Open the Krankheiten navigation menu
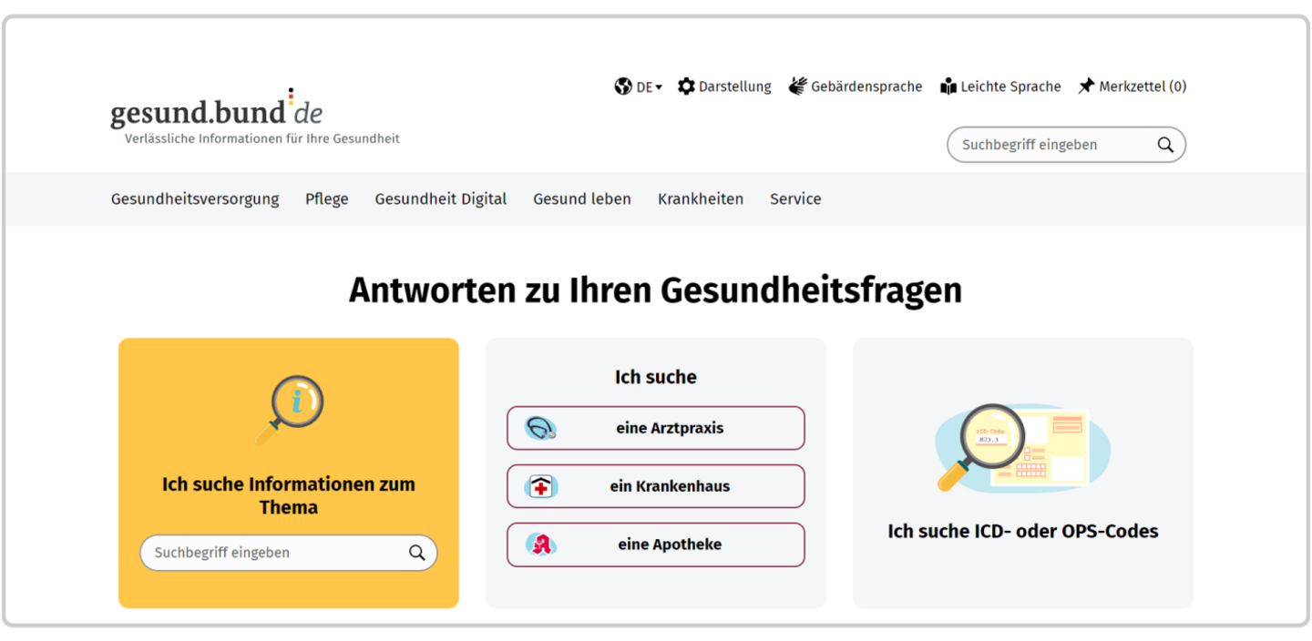1312x641 pixels. tap(701, 198)
